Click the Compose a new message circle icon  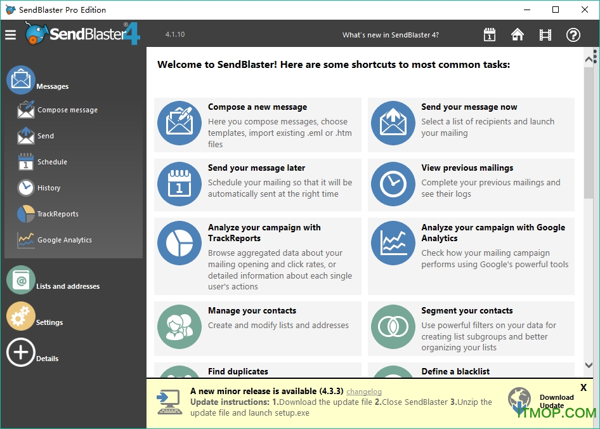179,123
